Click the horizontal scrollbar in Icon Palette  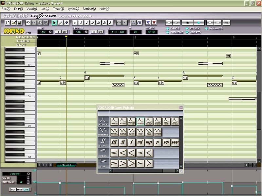tap(144, 171)
